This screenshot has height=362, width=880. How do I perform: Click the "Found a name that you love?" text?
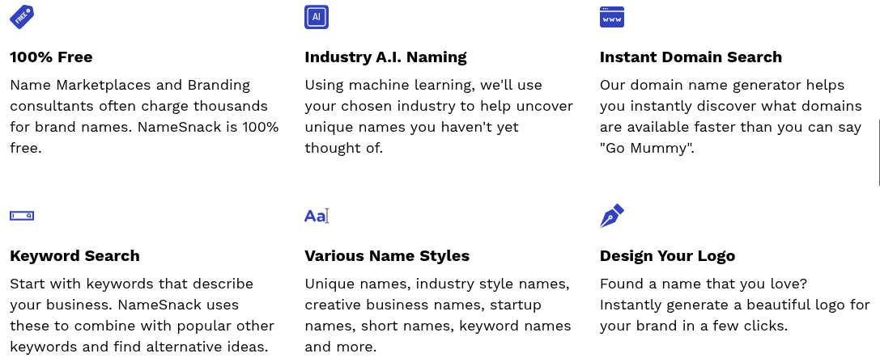pyautogui.click(x=704, y=284)
